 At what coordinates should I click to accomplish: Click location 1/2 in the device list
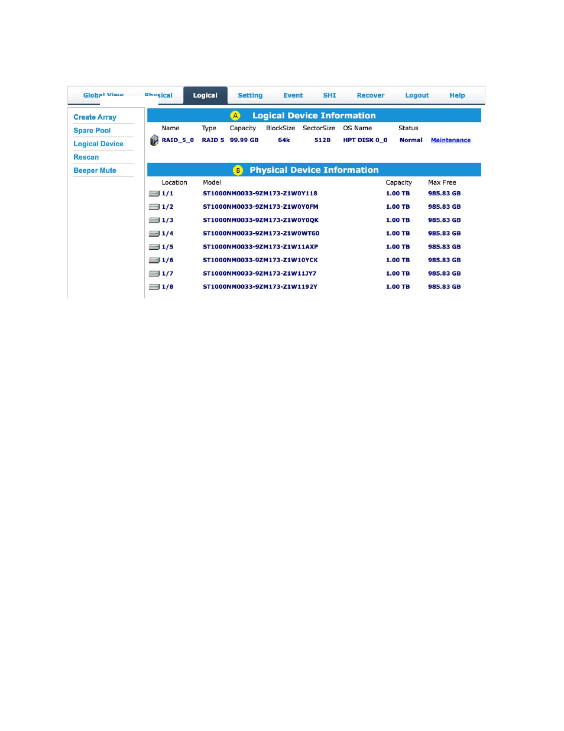click(167, 207)
